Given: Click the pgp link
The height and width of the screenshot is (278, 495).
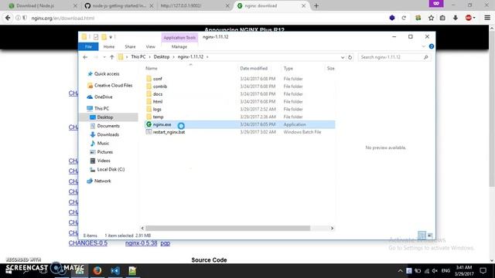Looking at the screenshot, I should coord(165,243).
